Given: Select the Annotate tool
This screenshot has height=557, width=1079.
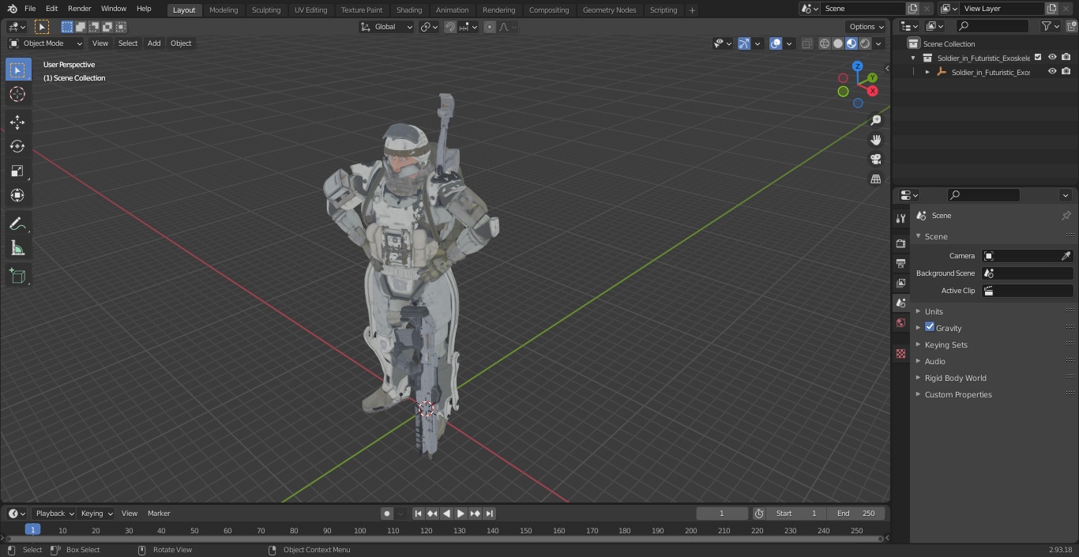Looking at the screenshot, I should coord(17,224).
